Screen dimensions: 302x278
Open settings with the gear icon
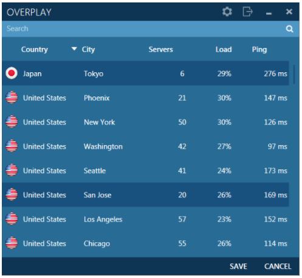point(227,12)
